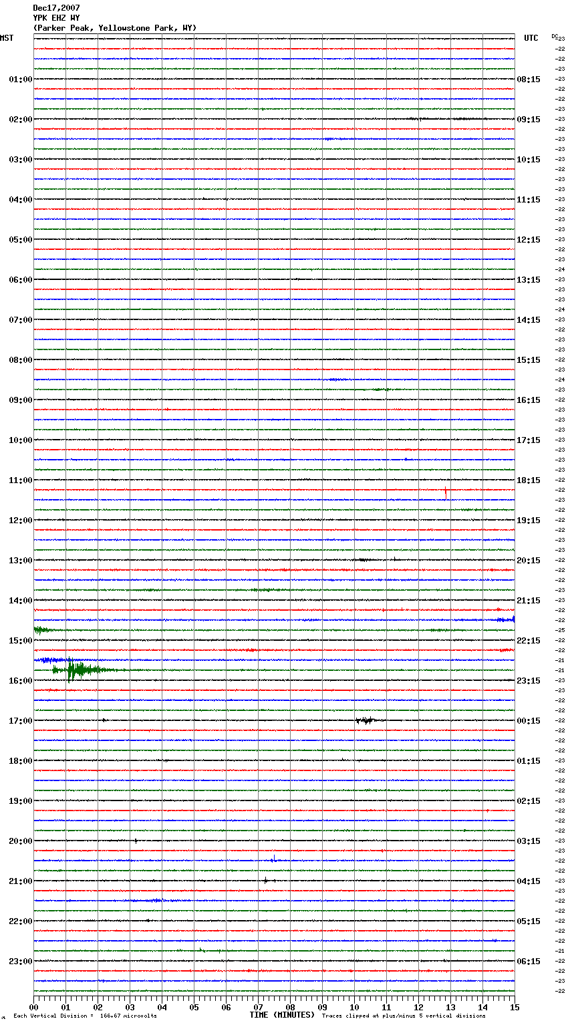Select the 20:00 MST time label
The image size is (568, 1025).
click(x=20, y=841)
